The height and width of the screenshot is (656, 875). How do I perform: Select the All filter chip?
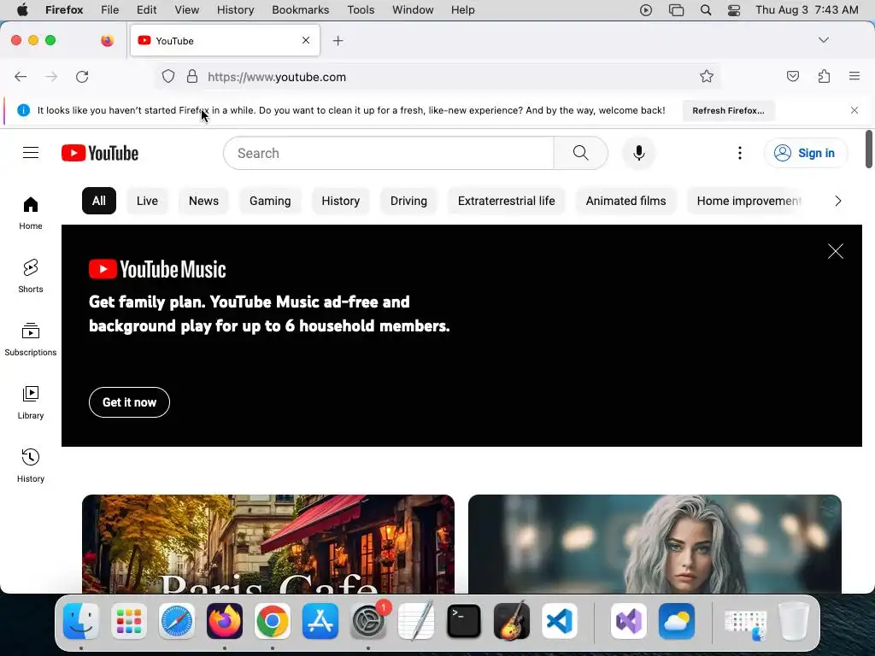pos(99,201)
